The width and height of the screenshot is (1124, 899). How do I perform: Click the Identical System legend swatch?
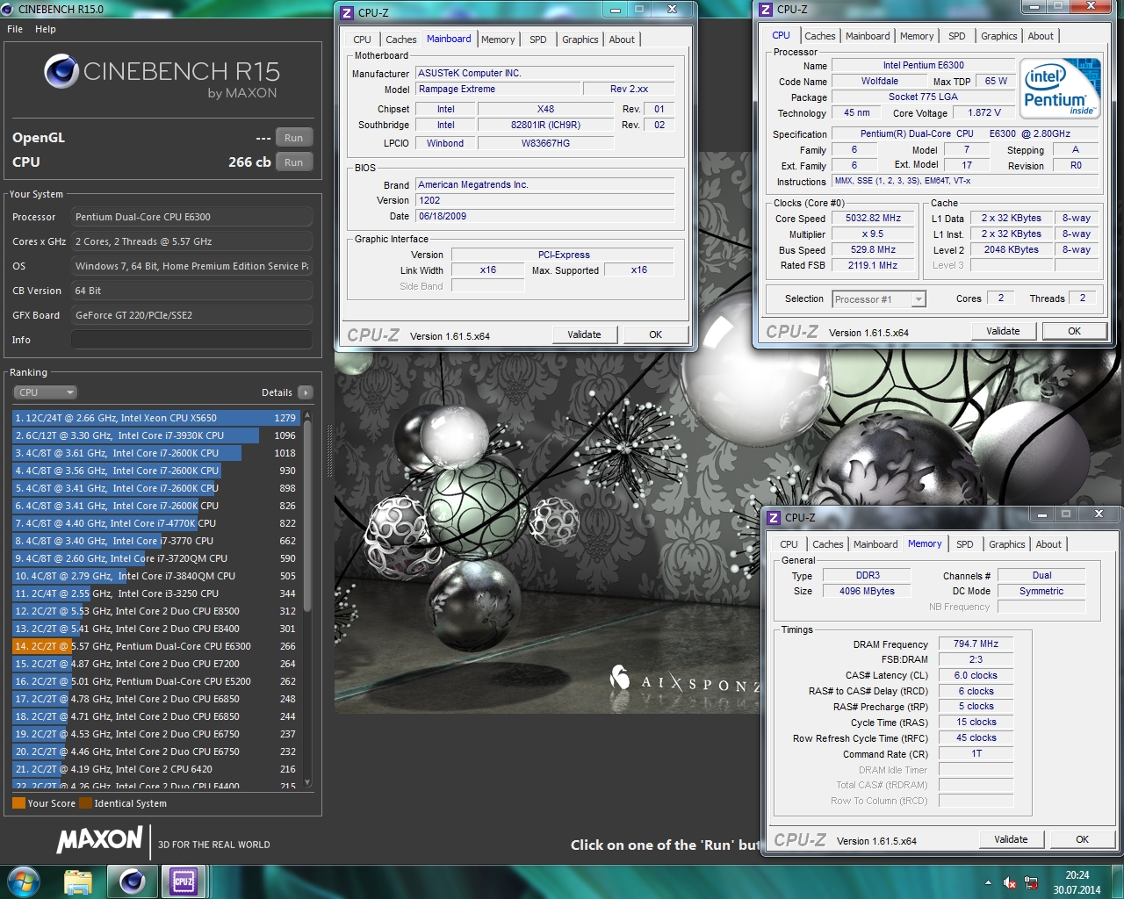tap(85, 802)
